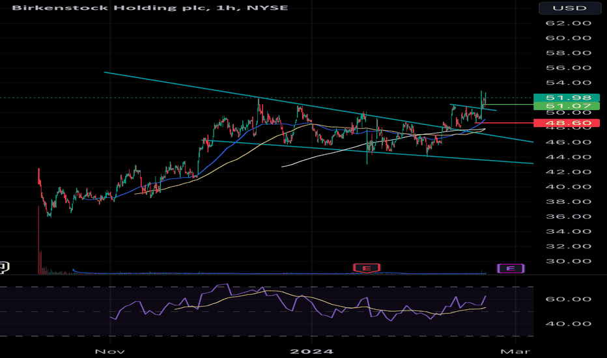The width and height of the screenshot is (607, 358).
Task: Select the green horizontal line at 51.07
Action: (x=509, y=105)
